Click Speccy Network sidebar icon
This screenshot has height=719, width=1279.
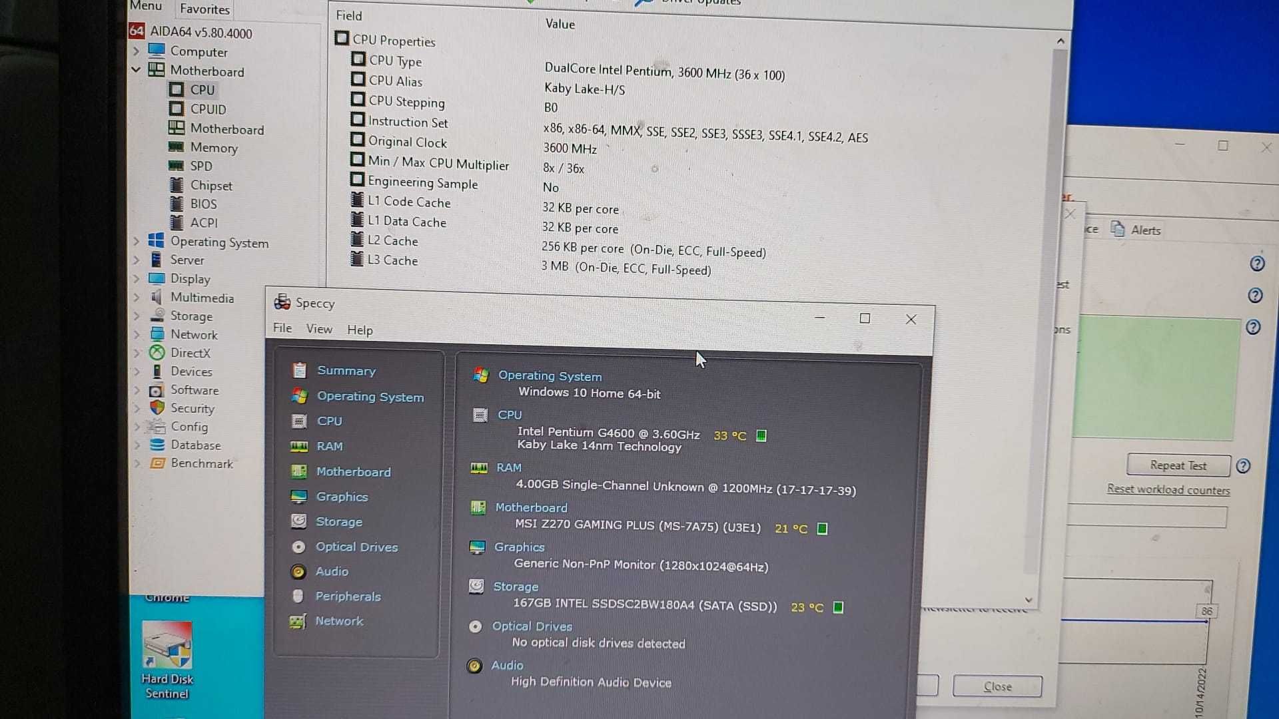[x=298, y=621]
